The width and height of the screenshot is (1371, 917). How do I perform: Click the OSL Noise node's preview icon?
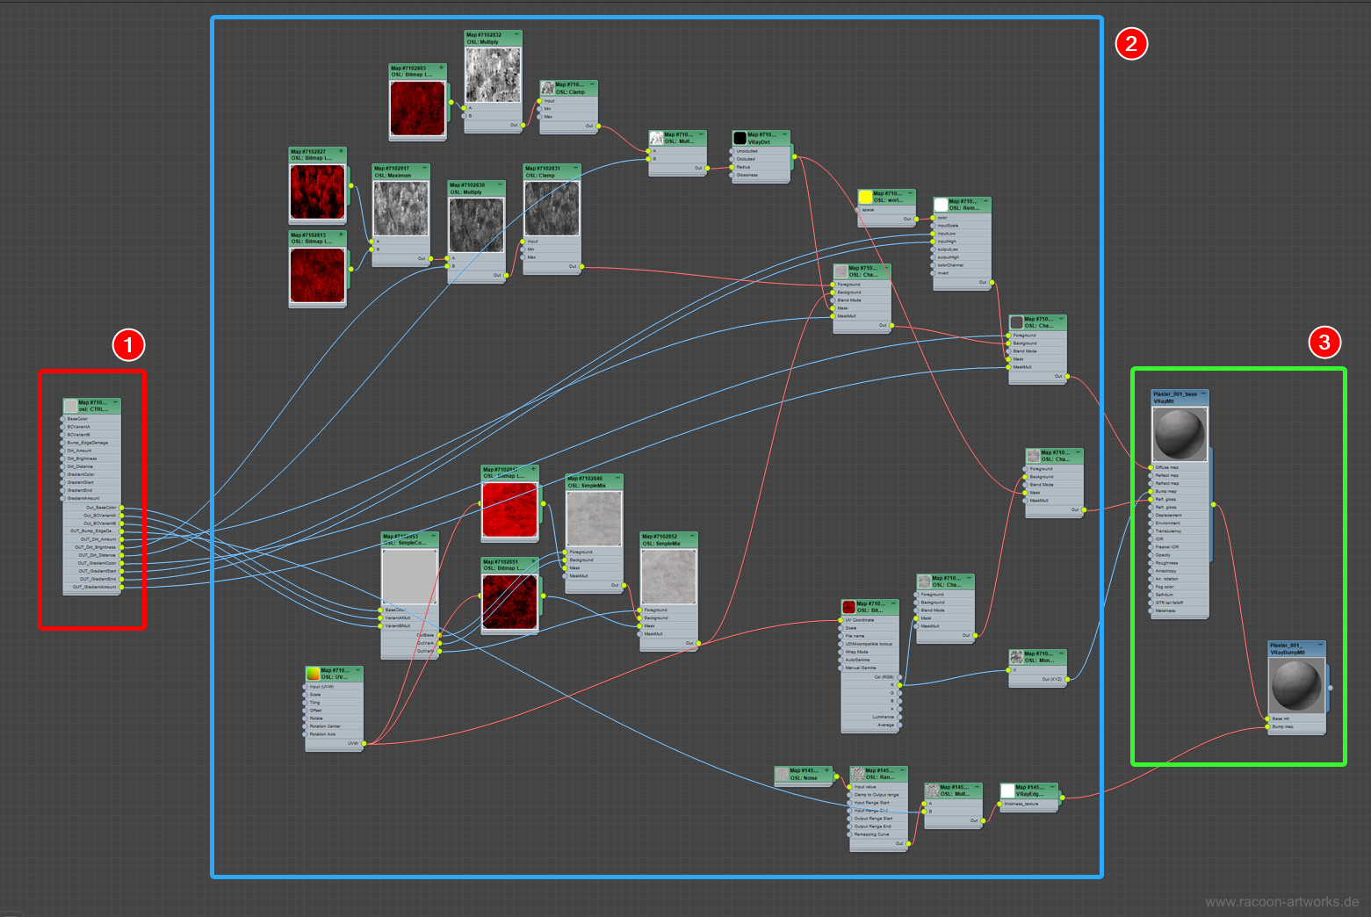pyautogui.click(x=782, y=774)
